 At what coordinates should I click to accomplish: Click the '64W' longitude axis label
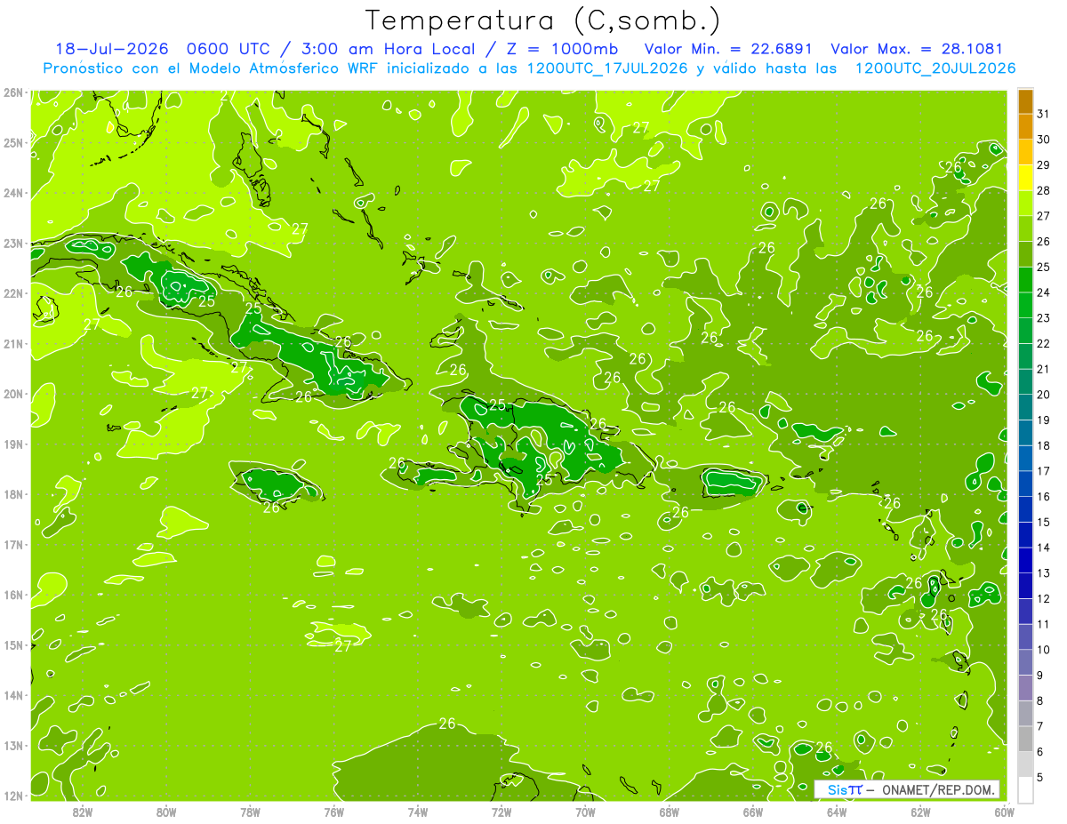(x=837, y=811)
